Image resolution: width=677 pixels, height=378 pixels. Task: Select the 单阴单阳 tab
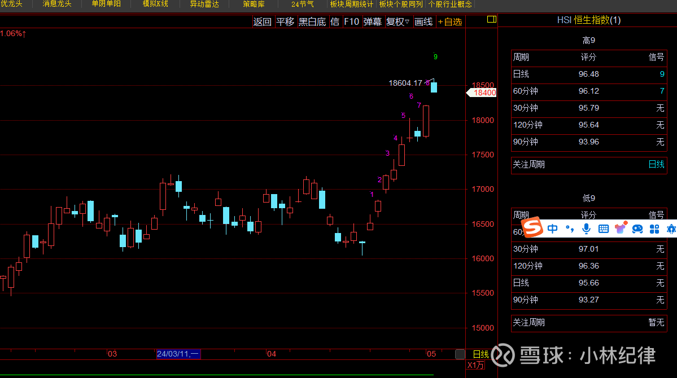tap(106, 5)
